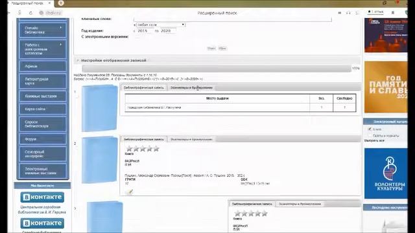Click the Поиск search button
This screenshot has height=233, width=415.
pos(211,49)
